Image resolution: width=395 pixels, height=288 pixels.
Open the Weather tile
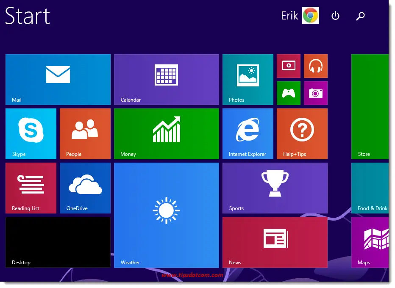(x=167, y=215)
